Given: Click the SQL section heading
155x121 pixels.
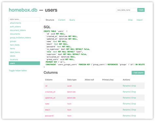Looking at the screenshot, I should pos(47,27).
